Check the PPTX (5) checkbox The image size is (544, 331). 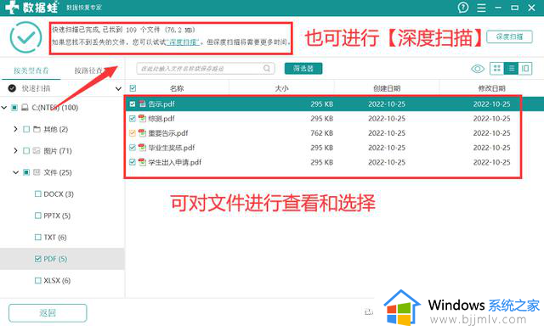click(37, 216)
